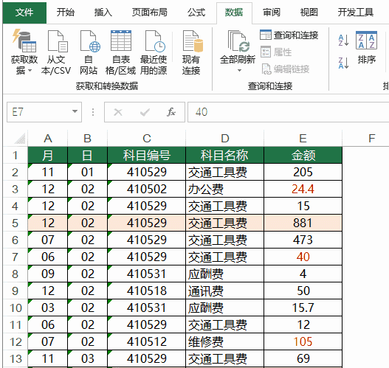Switch to the Review (审阅) tab

click(272, 13)
